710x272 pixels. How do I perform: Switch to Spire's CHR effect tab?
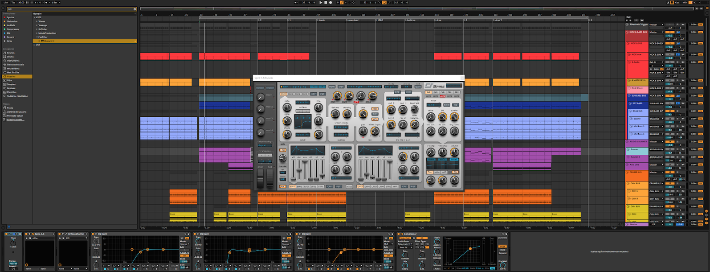pyautogui.click(x=442, y=92)
